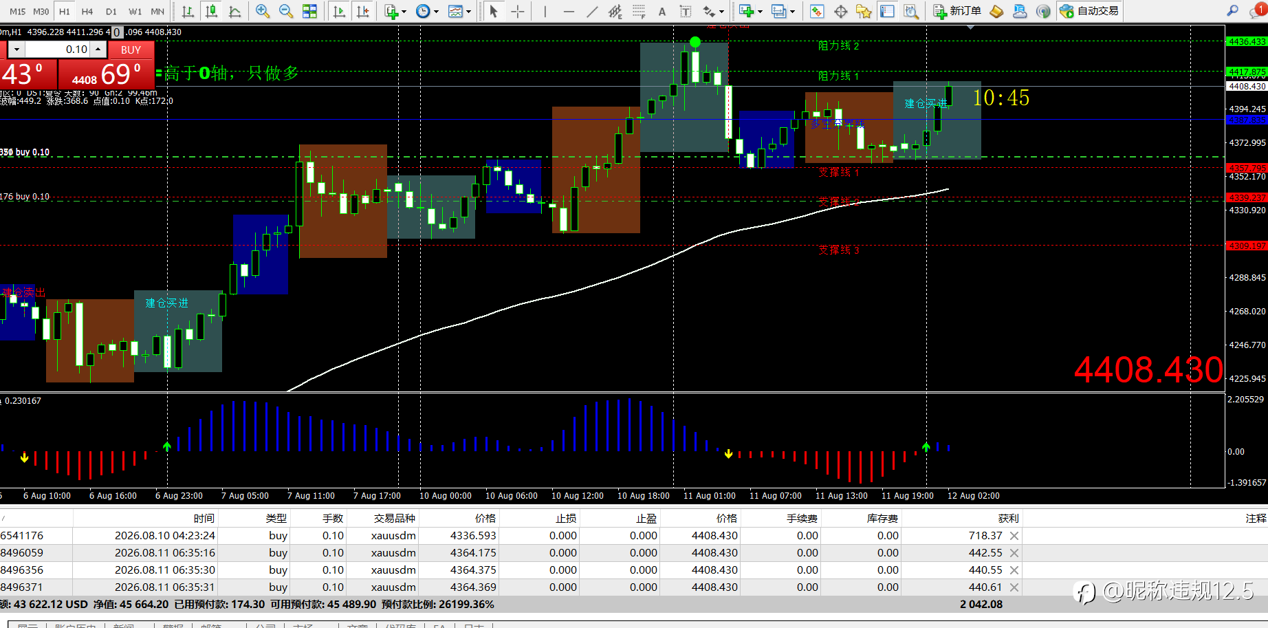
Task: Close order 6541176 with its X
Action: 1014,536
